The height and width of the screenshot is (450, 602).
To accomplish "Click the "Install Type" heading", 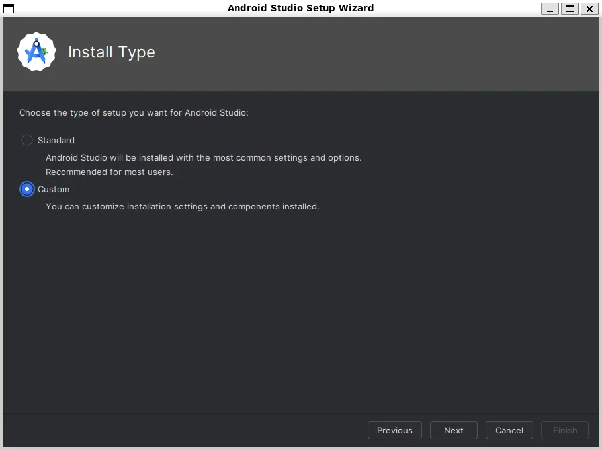I will click(112, 52).
